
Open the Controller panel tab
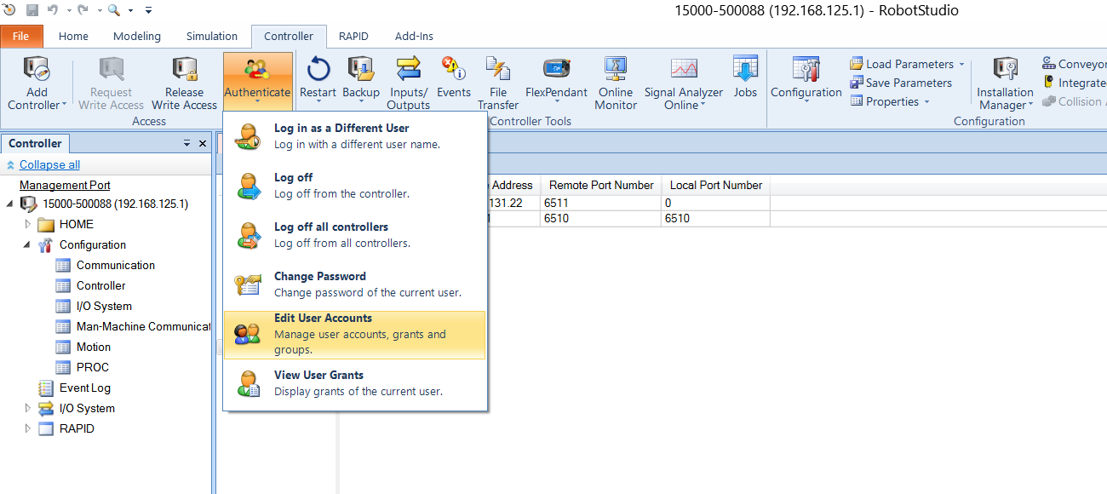(35, 143)
